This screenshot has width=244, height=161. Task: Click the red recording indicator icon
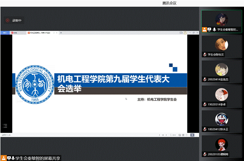7,20
